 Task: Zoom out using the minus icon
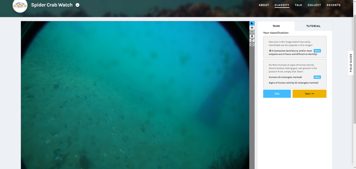coord(252,32)
